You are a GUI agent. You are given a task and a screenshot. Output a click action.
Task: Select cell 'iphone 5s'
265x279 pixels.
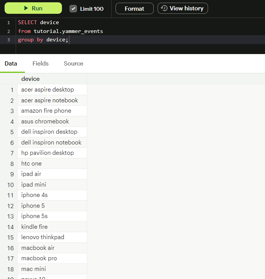click(52, 216)
